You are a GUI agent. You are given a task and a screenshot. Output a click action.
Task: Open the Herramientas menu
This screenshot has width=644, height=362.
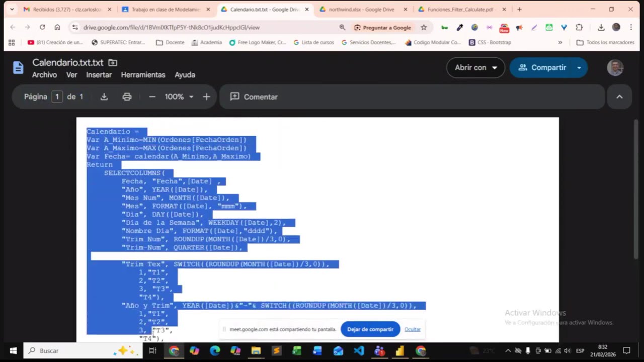pos(143,74)
